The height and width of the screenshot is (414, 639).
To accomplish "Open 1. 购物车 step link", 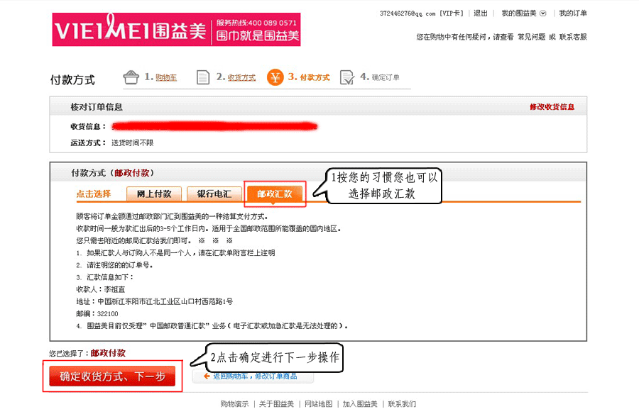I will [160, 77].
